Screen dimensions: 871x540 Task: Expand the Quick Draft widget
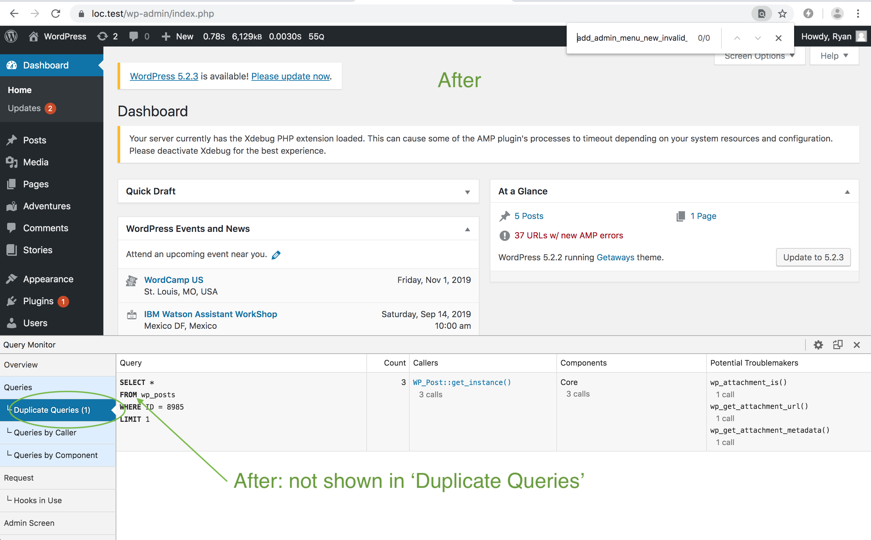coord(467,192)
